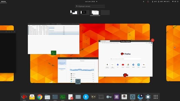Open the yellow mail envelope dock app
Viewport: 180px width, 101px height.
coord(32,97)
